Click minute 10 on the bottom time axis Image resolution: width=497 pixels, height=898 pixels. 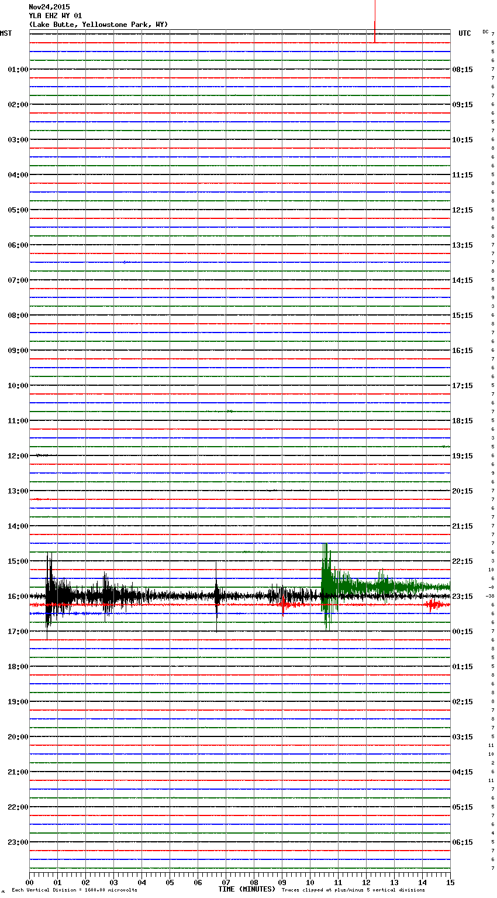tap(310, 882)
